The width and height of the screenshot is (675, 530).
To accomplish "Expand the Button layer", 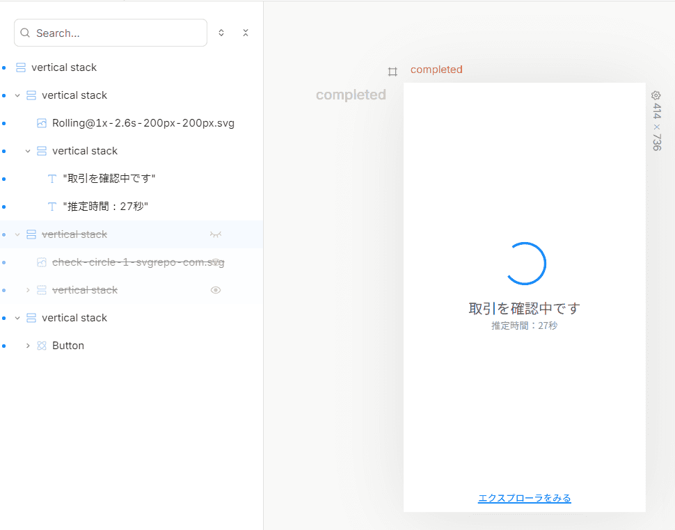I will click(x=28, y=346).
